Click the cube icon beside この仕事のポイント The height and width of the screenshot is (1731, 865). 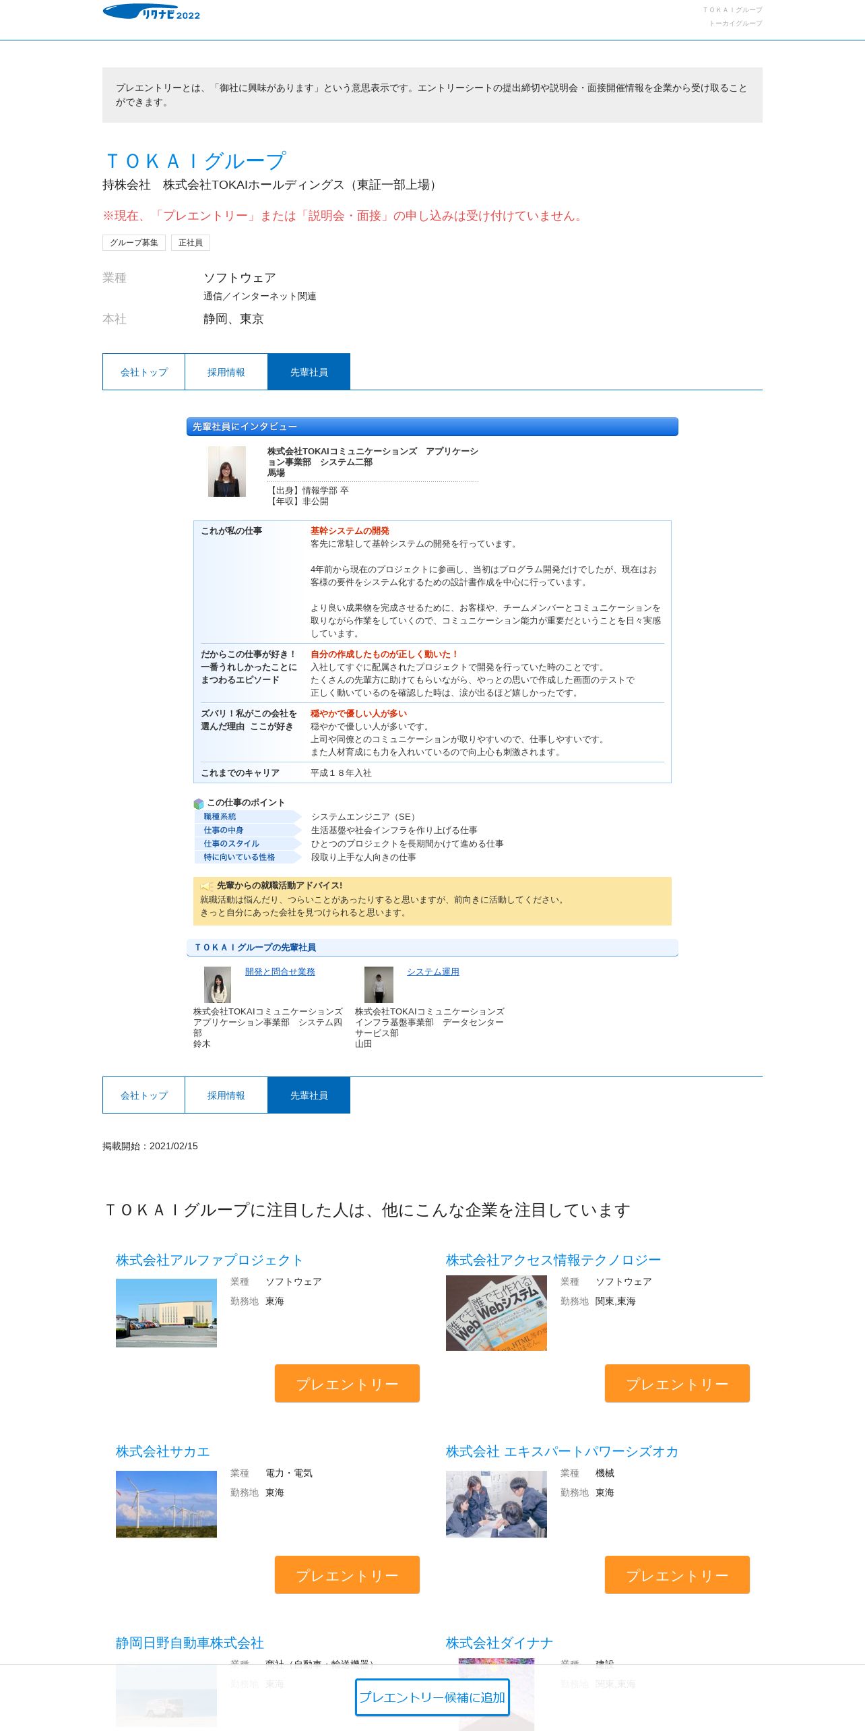coord(198,803)
